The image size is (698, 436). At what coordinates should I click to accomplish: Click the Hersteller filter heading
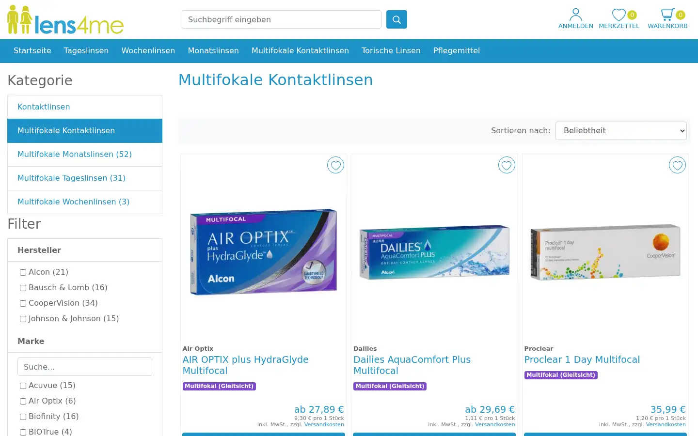[x=39, y=250]
